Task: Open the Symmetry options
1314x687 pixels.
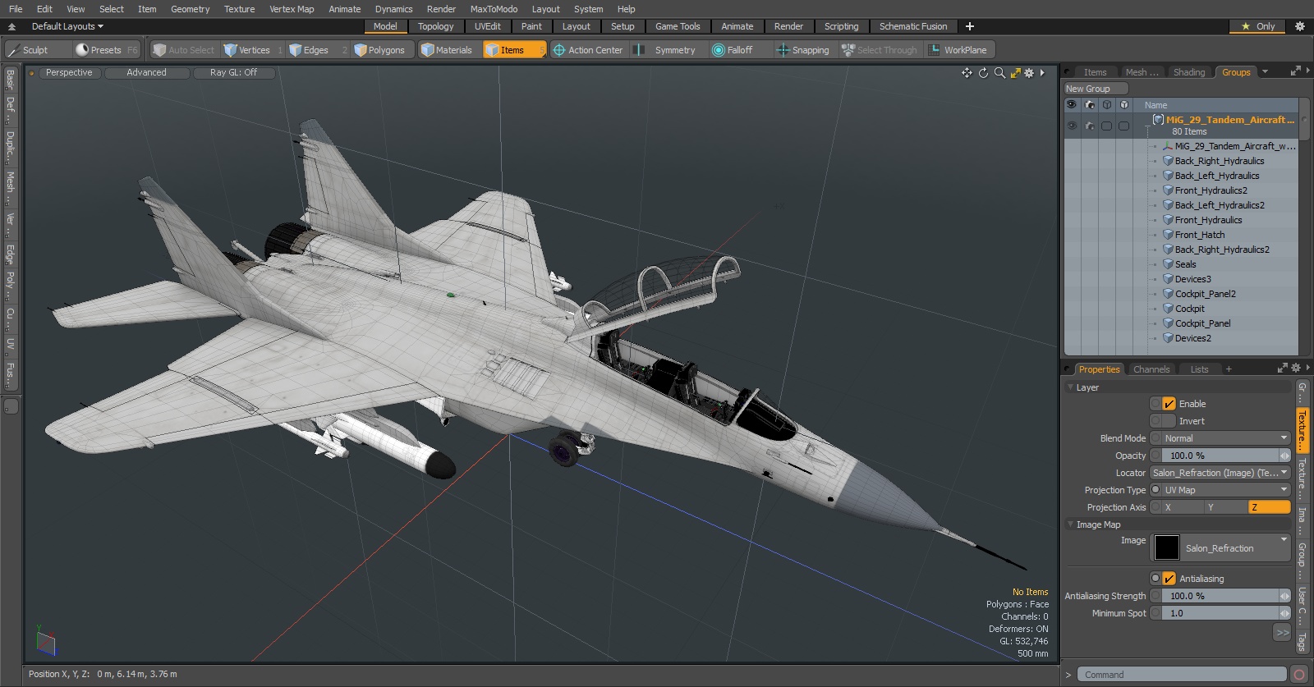Action: 667,50
